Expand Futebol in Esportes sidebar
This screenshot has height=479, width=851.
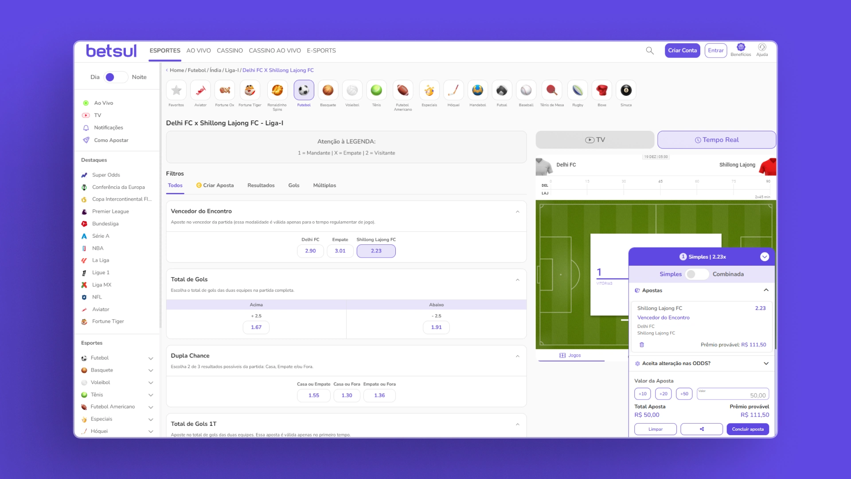(151, 358)
